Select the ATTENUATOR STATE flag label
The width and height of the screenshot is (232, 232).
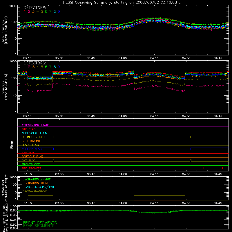(35, 125)
